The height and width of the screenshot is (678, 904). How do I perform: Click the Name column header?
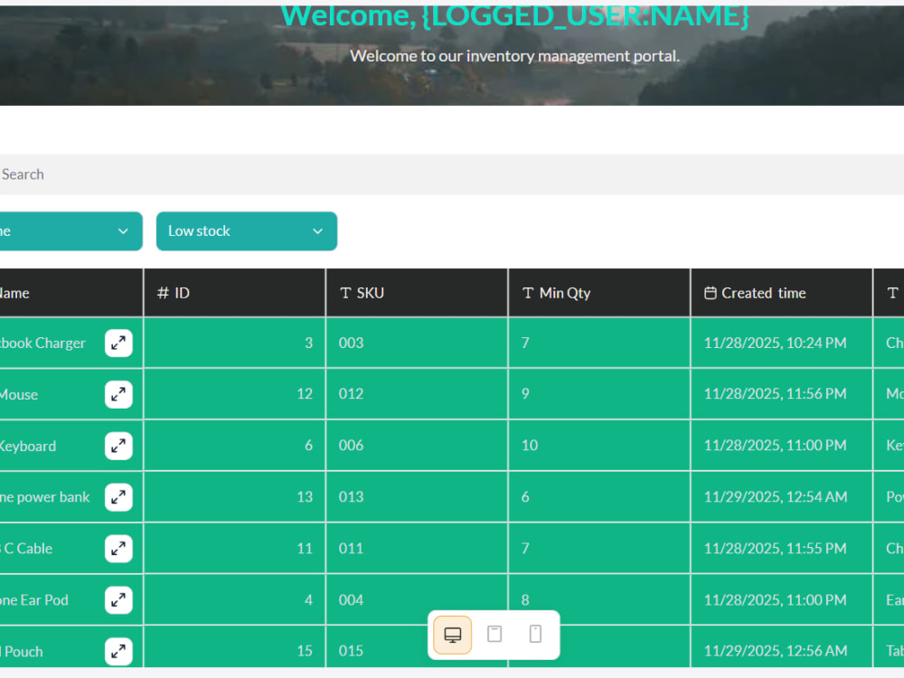pos(71,293)
